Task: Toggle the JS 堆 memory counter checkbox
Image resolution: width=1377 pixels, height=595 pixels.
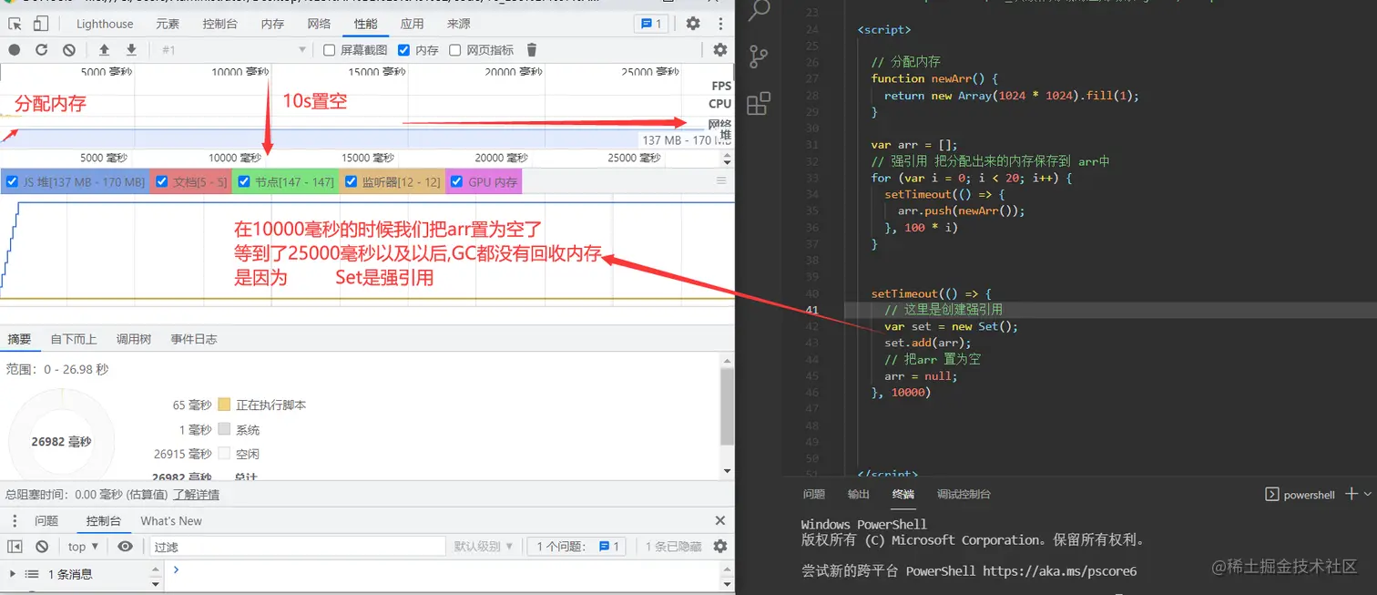Action: click(x=12, y=182)
